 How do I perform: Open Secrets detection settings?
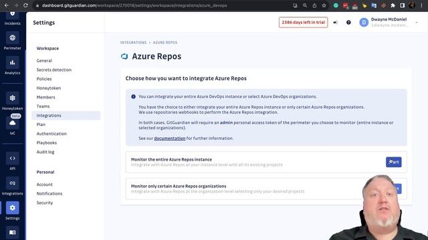click(x=54, y=70)
